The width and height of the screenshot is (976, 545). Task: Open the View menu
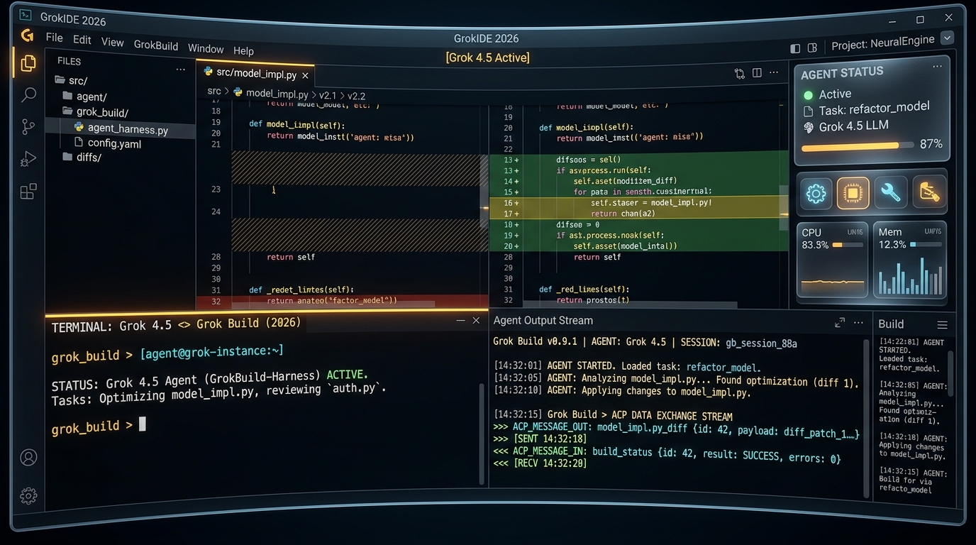[x=113, y=43]
